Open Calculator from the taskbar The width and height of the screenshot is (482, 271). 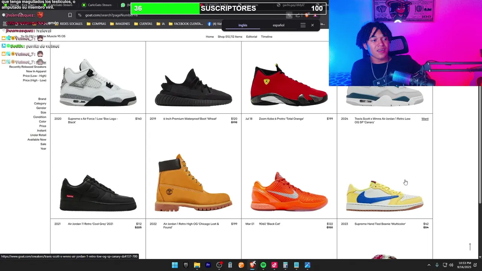pyautogui.click(x=285, y=265)
